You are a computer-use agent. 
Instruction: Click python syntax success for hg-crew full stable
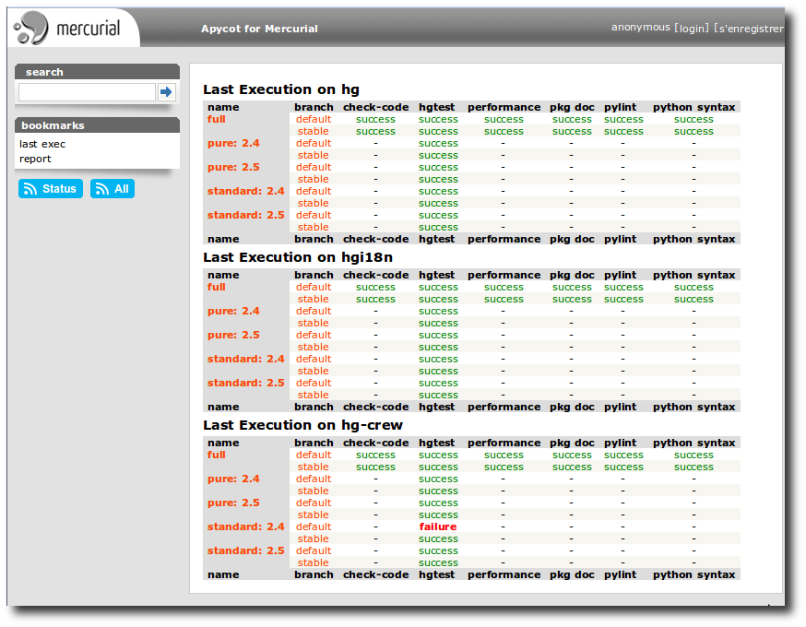693,467
